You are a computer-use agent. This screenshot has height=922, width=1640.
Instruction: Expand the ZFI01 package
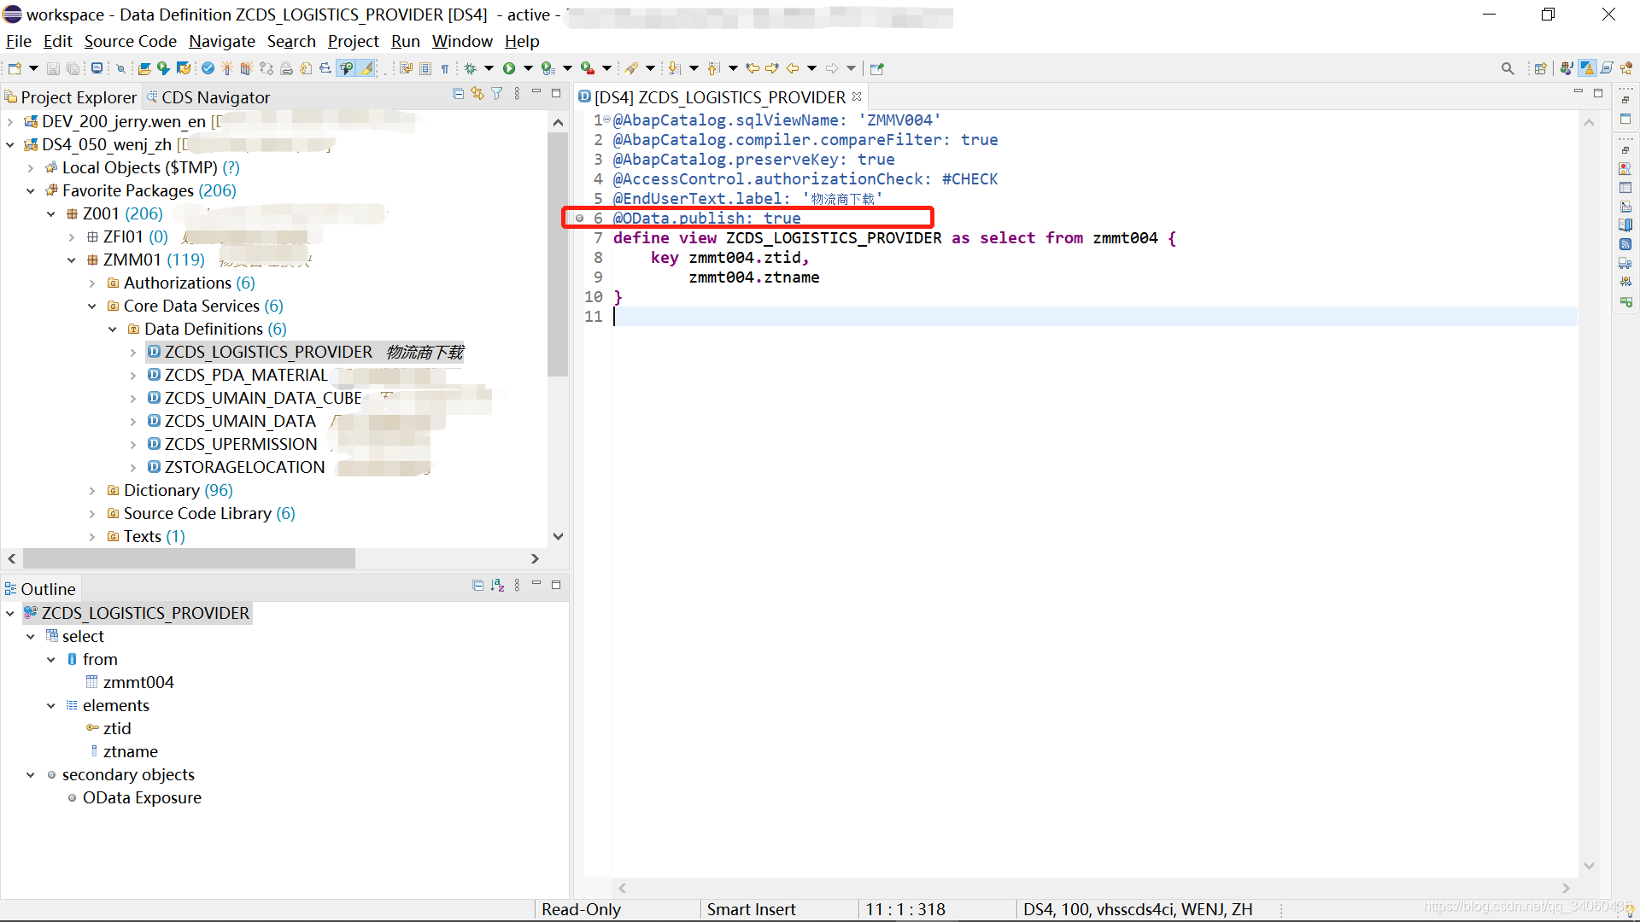(72, 237)
